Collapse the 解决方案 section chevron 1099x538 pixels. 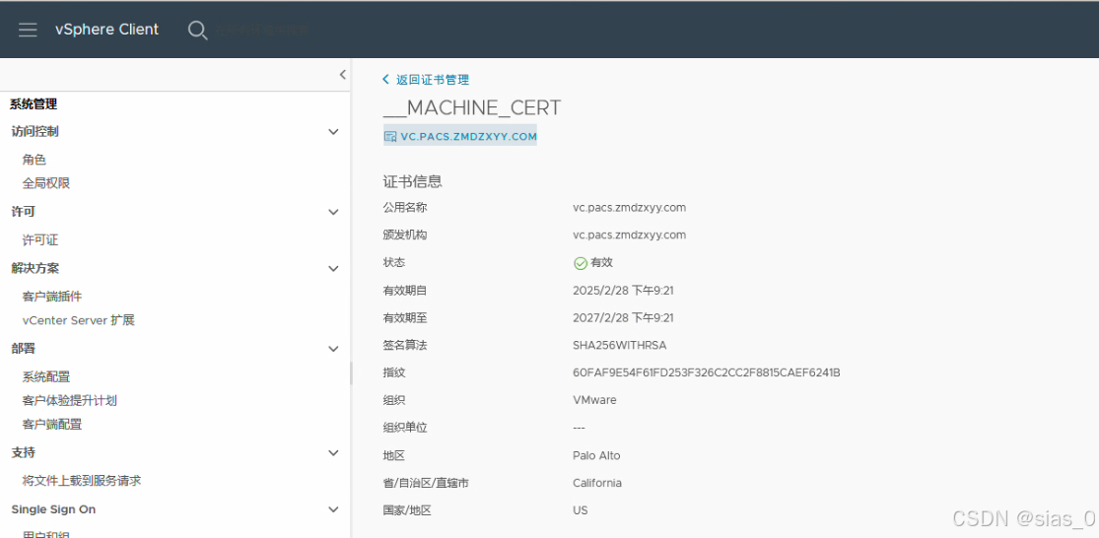[x=333, y=268]
